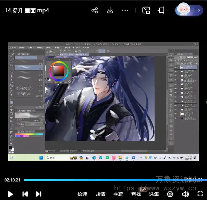Open the three-dot more options menu
207x200 pixels.
(x=125, y=10)
